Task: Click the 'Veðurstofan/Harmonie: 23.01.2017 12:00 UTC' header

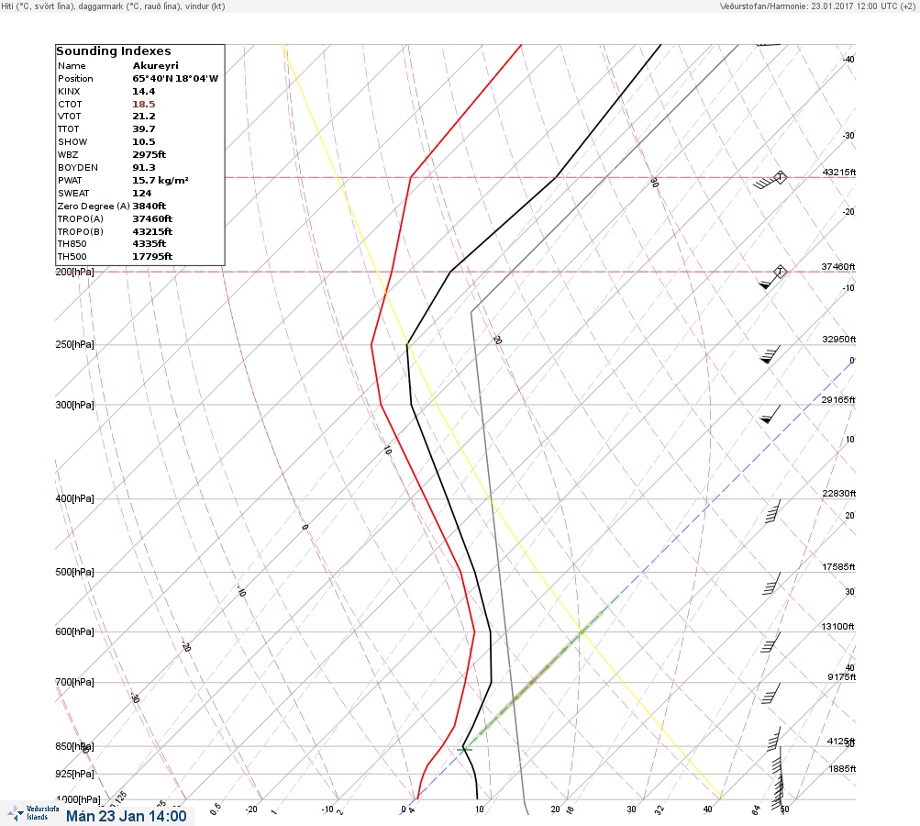Action: [816, 6]
